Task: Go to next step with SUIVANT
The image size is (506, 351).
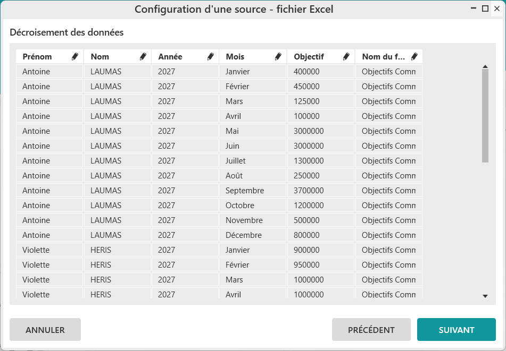Action: [457, 329]
